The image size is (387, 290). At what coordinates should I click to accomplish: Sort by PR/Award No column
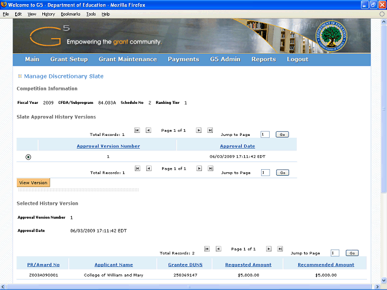44,265
